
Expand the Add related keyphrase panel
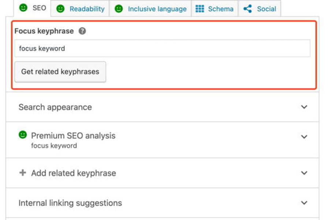(304, 173)
